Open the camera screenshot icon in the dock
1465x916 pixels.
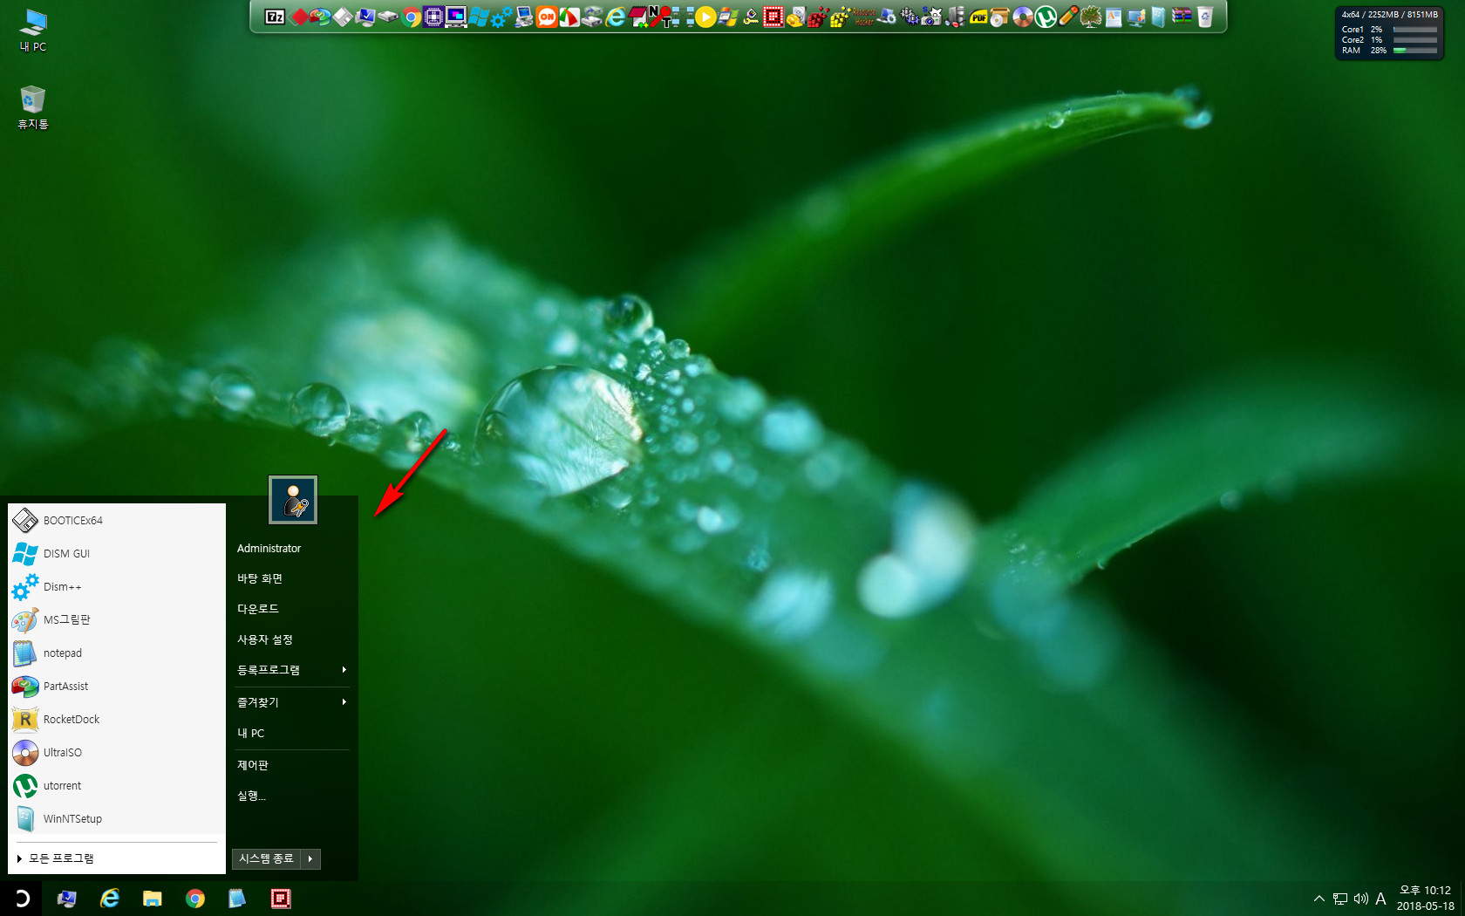tap(932, 17)
